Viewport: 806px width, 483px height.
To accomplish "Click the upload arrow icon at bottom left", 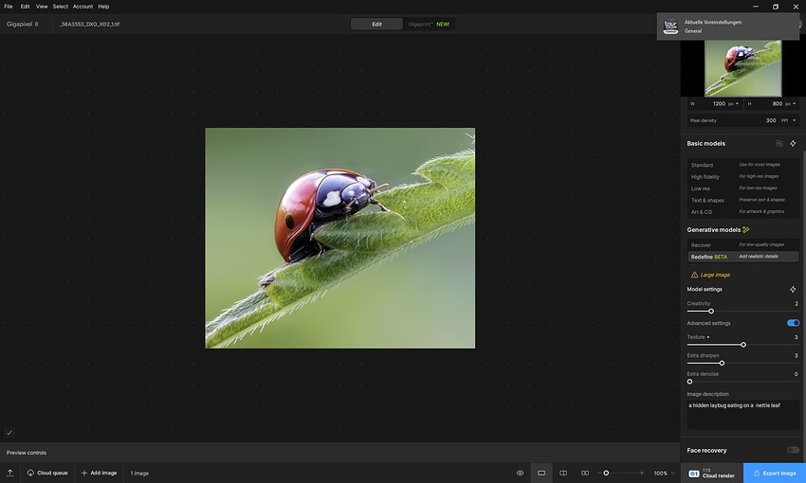I will pyautogui.click(x=9, y=473).
